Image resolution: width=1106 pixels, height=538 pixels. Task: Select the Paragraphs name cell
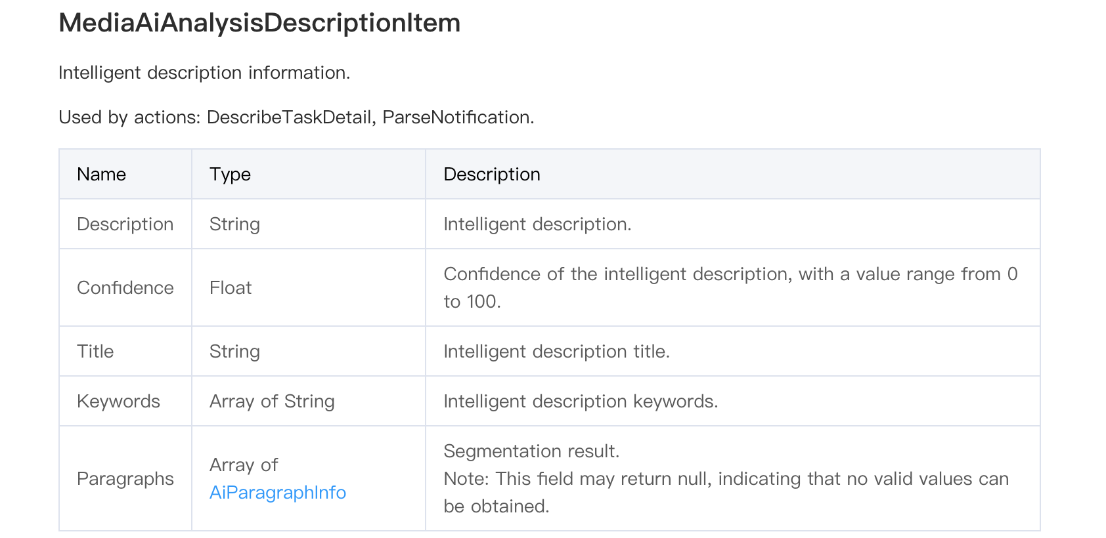pyautogui.click(x=125, y=478)
